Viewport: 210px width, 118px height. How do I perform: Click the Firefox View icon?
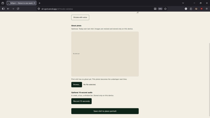3,3
